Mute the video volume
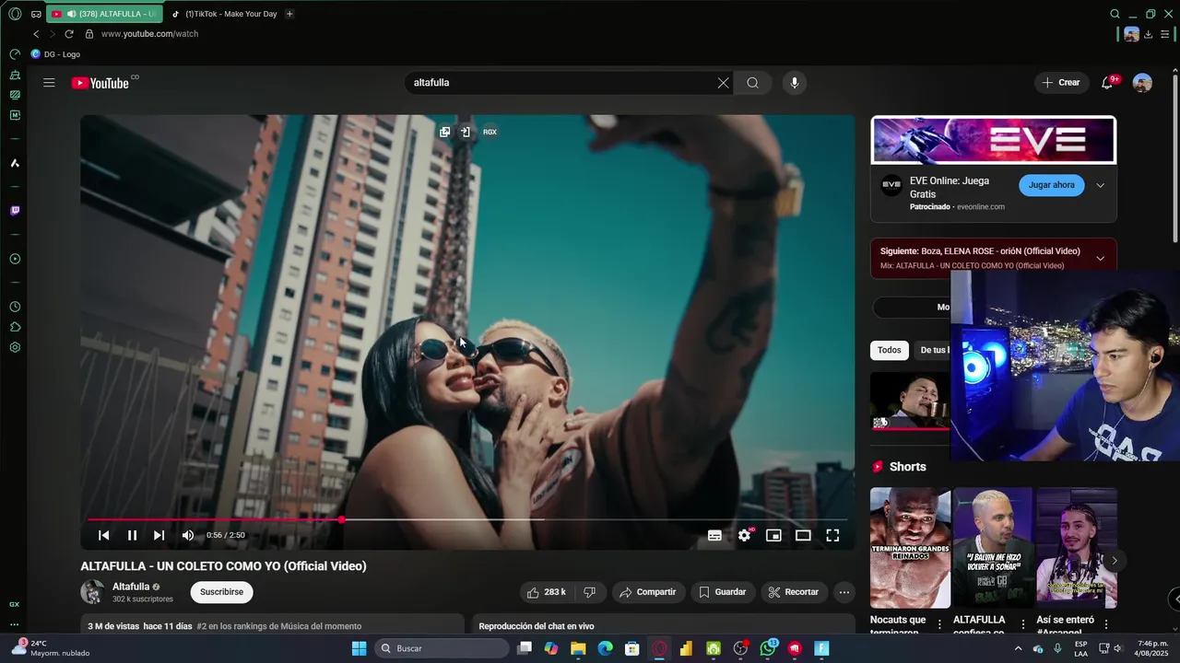Image resolution: width=1180 pixels, height=663 pixels. (x=188, y=535)
